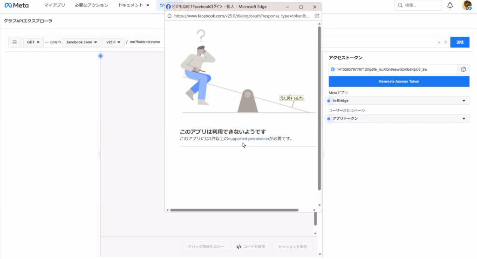Clear the query with the X icon
The width and height of the screenshot is (477, 259).
click(x=439, y=42)
